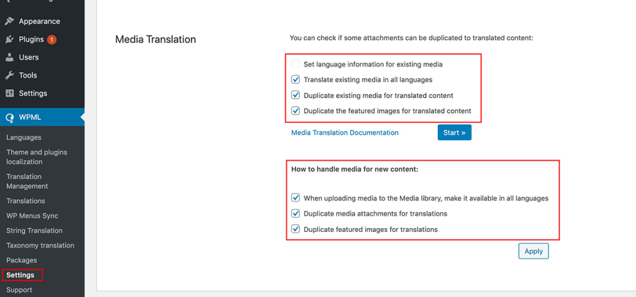Image resolution: width=636 pixels, height=297 pixels.
Task: Click the Appearance paintbrush icon
Action: click(10, 21)
